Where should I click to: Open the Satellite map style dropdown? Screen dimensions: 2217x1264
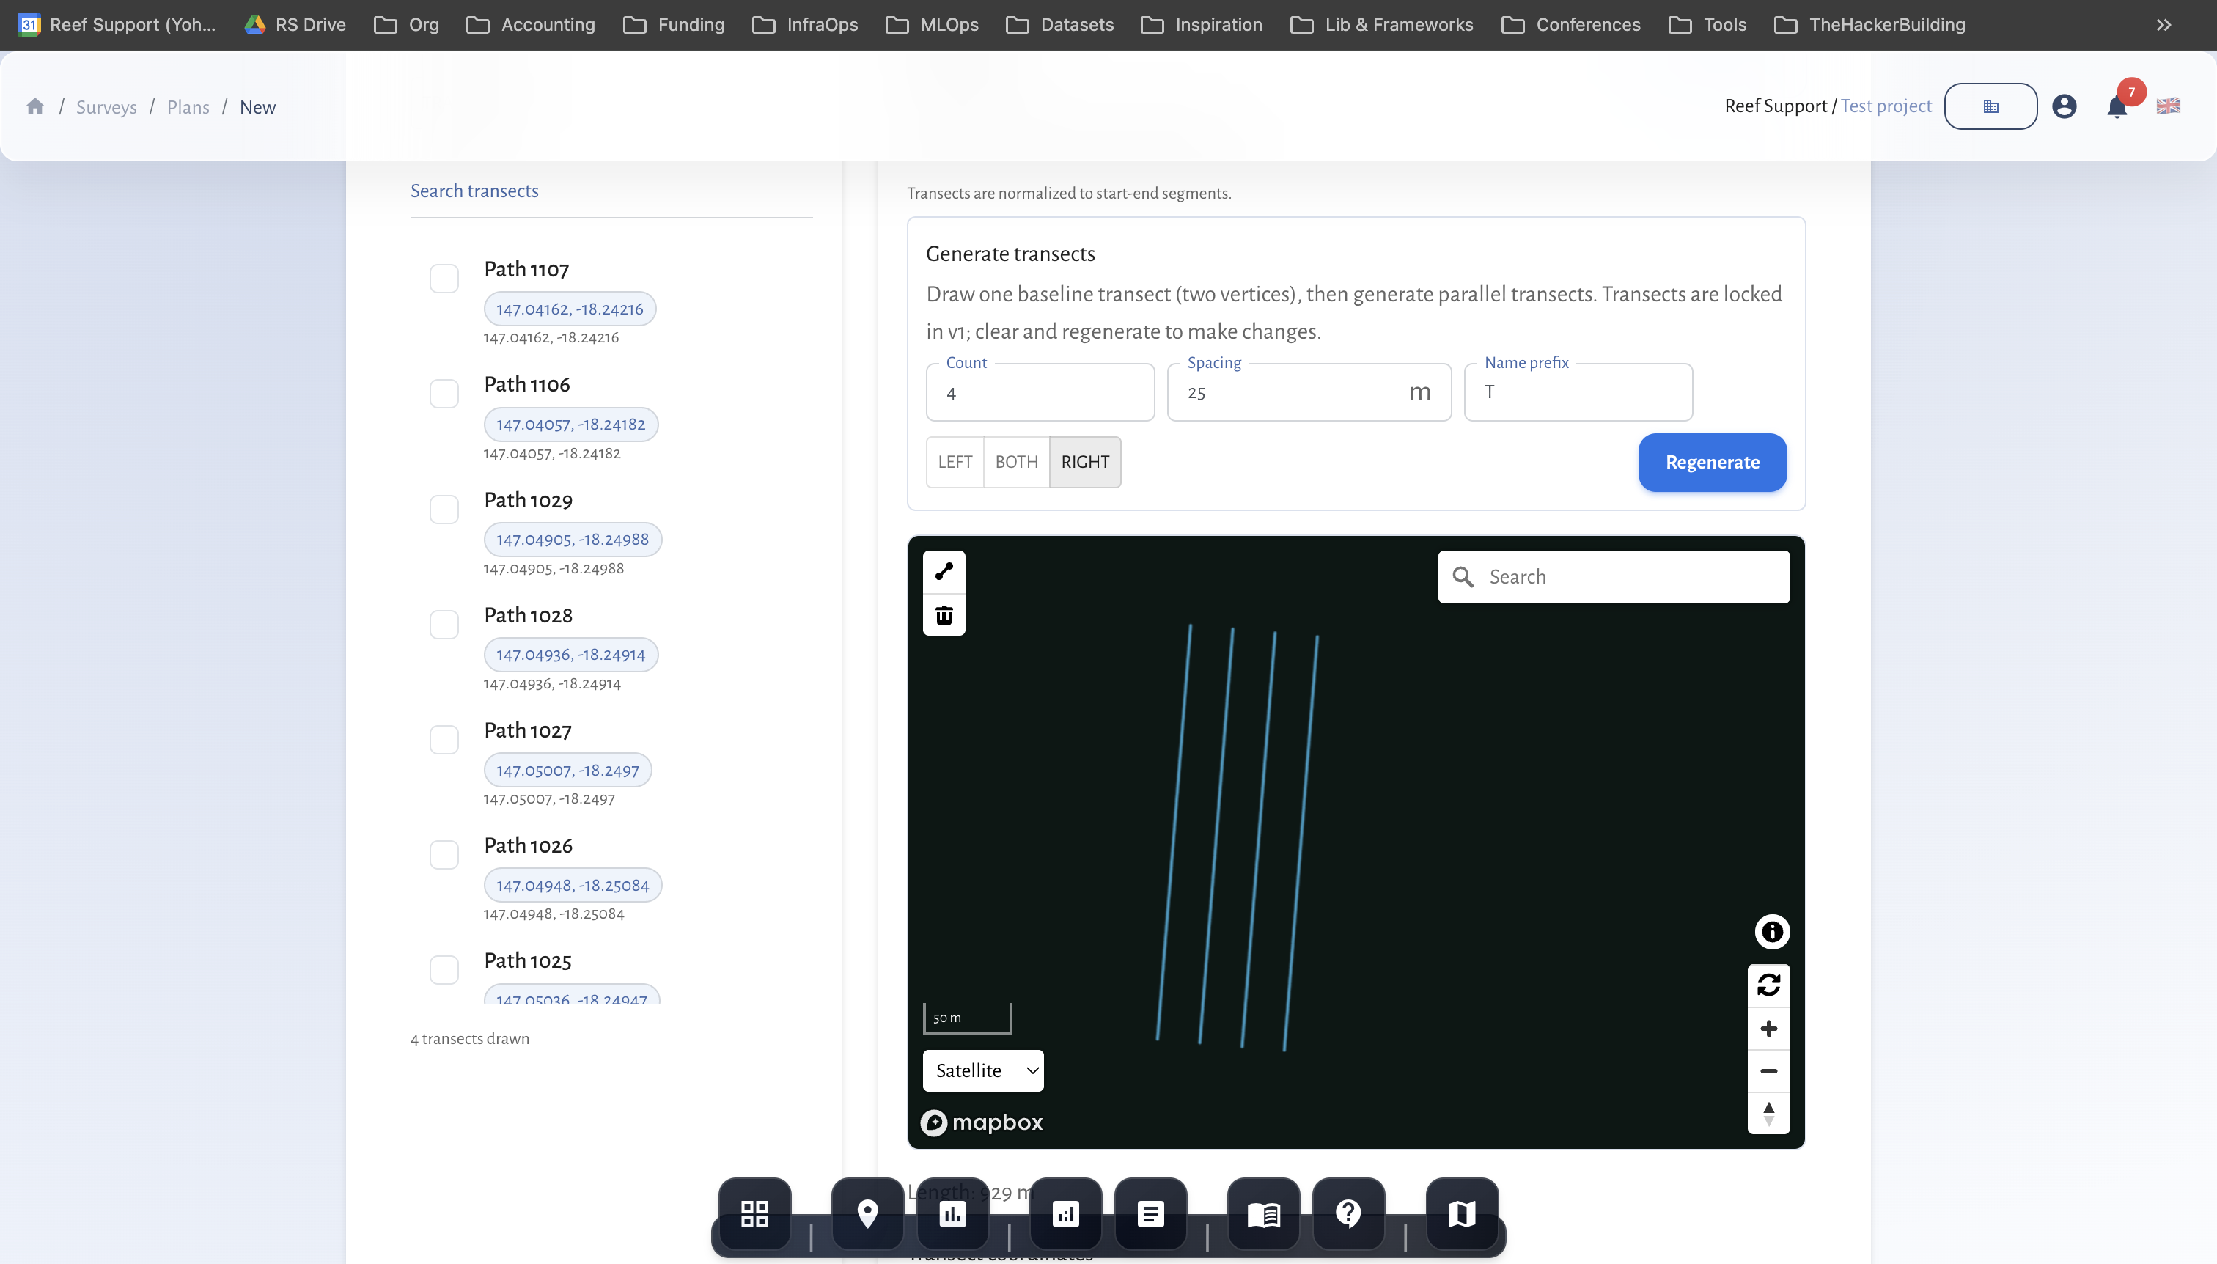tap(982, 1070)
